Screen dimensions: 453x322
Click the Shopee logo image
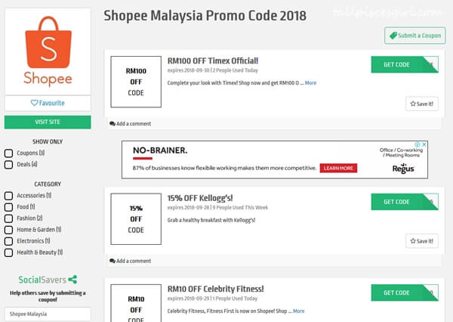48,51
